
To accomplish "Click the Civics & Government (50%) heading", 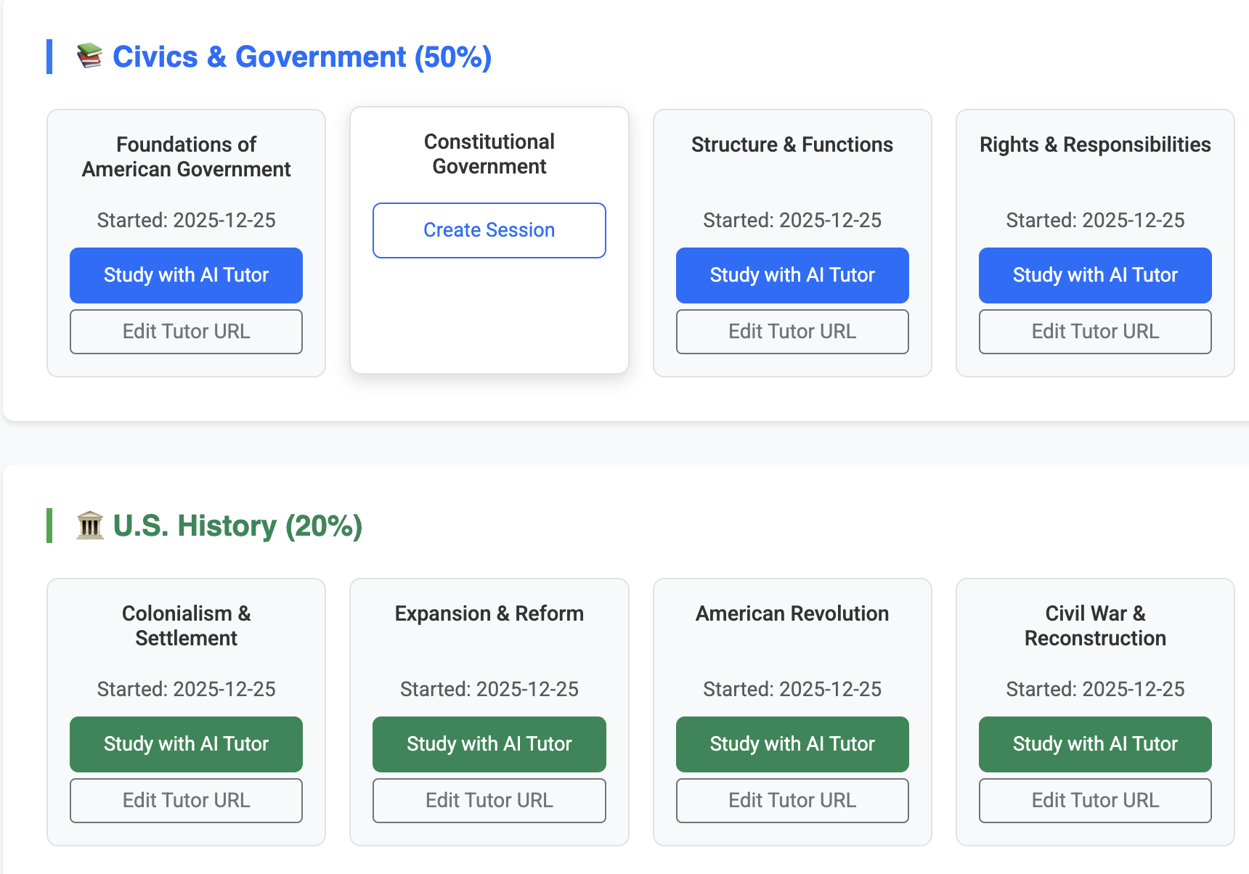I will tap(301, 57).
